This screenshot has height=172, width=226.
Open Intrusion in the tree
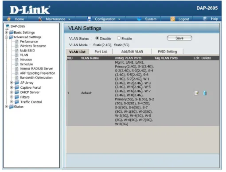(x=26, y=60)
